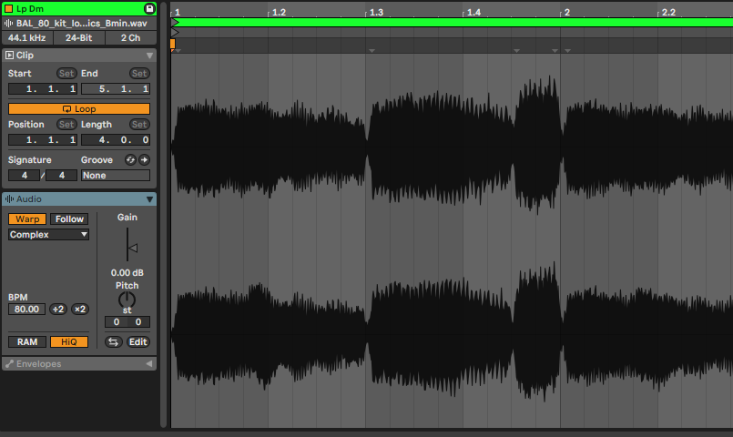This screenshot has width=733, height=437.
Task: Click the 24-Bit depth text
Action: pos(78,38)
